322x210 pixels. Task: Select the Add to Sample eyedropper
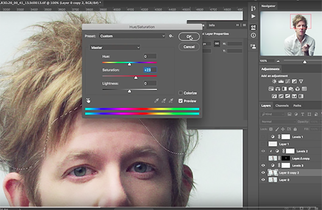[164, 101]
